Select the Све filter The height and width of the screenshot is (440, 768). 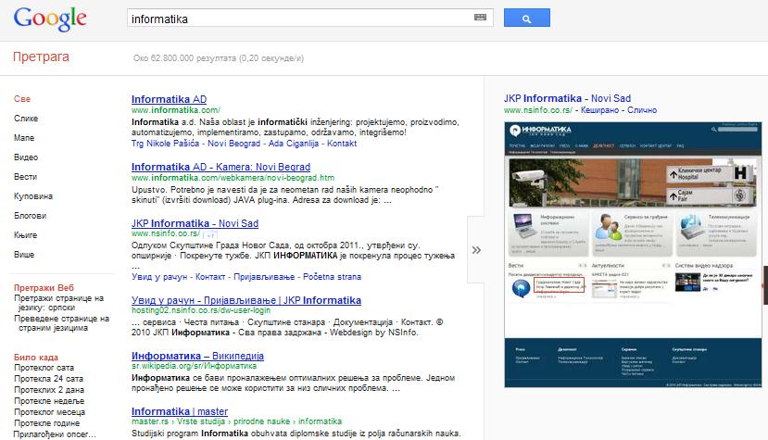pos(22,99)
